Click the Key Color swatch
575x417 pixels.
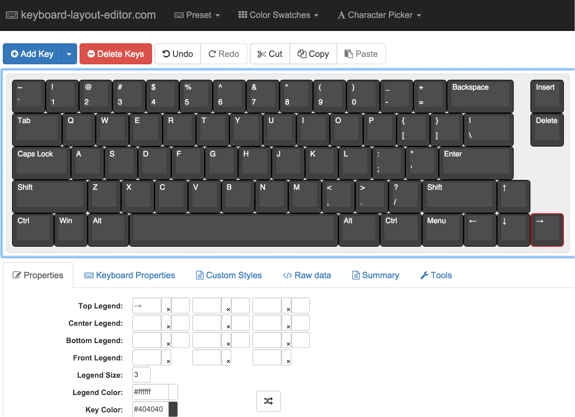[173, 409]
